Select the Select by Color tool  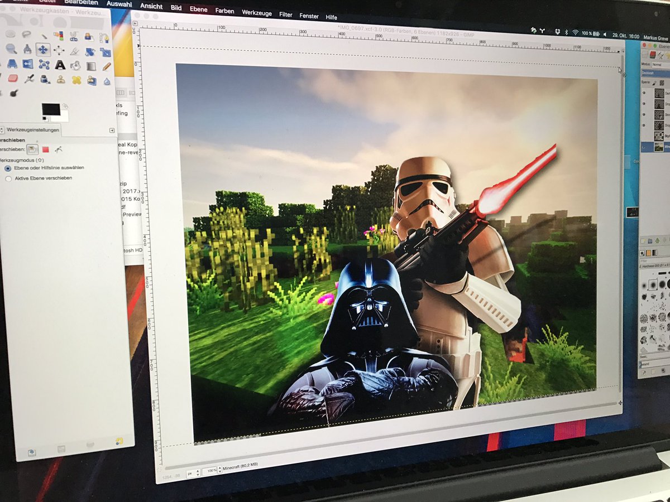[x=58, y=36]
